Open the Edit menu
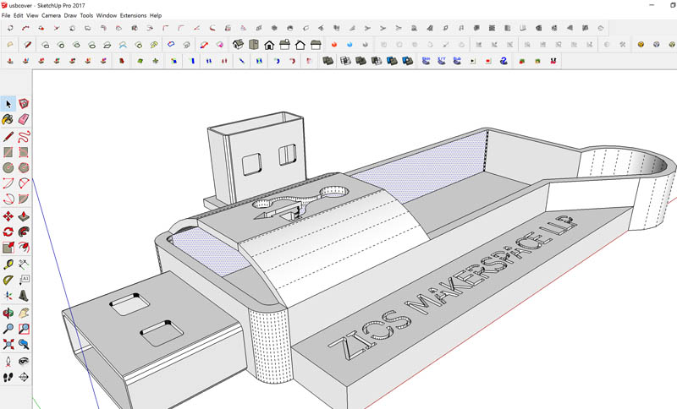This screenshot has height=409, width=677. pos(18,15)
